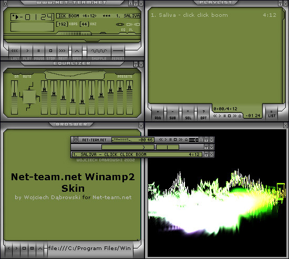
Task: Go forward in the Browser window
Action: [16, 248]
